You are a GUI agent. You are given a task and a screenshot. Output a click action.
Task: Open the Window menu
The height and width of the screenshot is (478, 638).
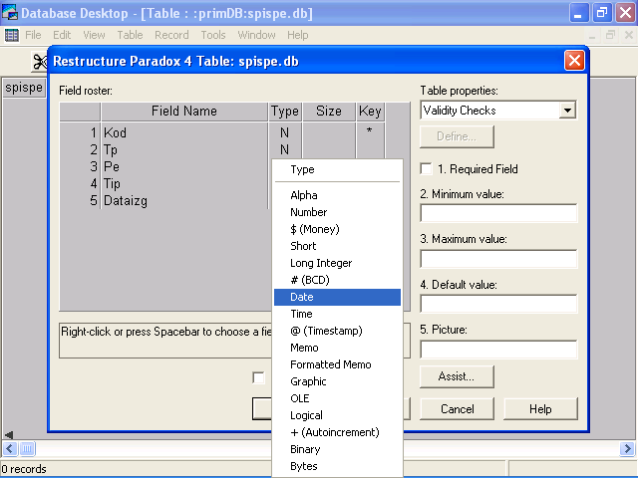256,35
